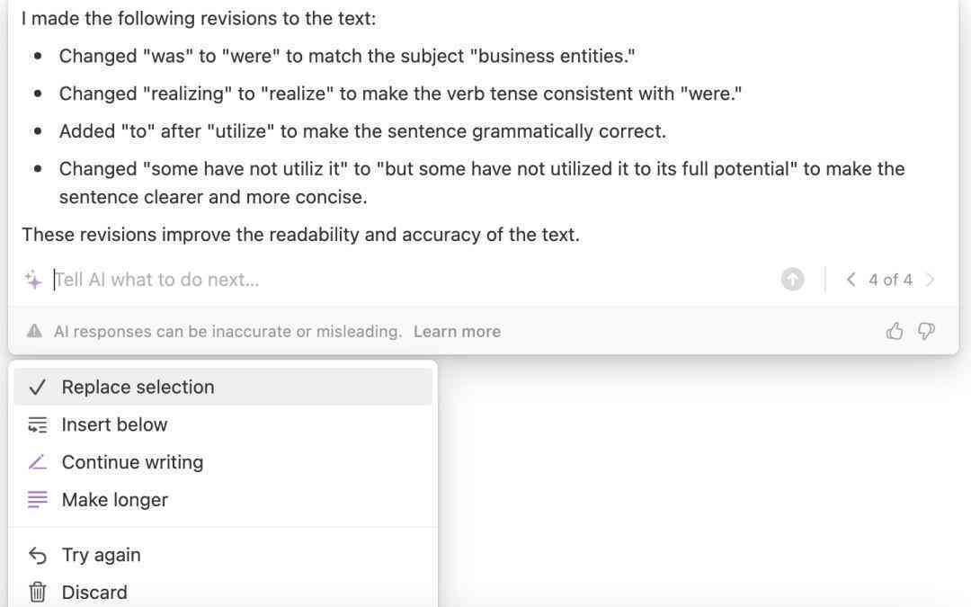Choose Insert below option

[x=223, y=424]
